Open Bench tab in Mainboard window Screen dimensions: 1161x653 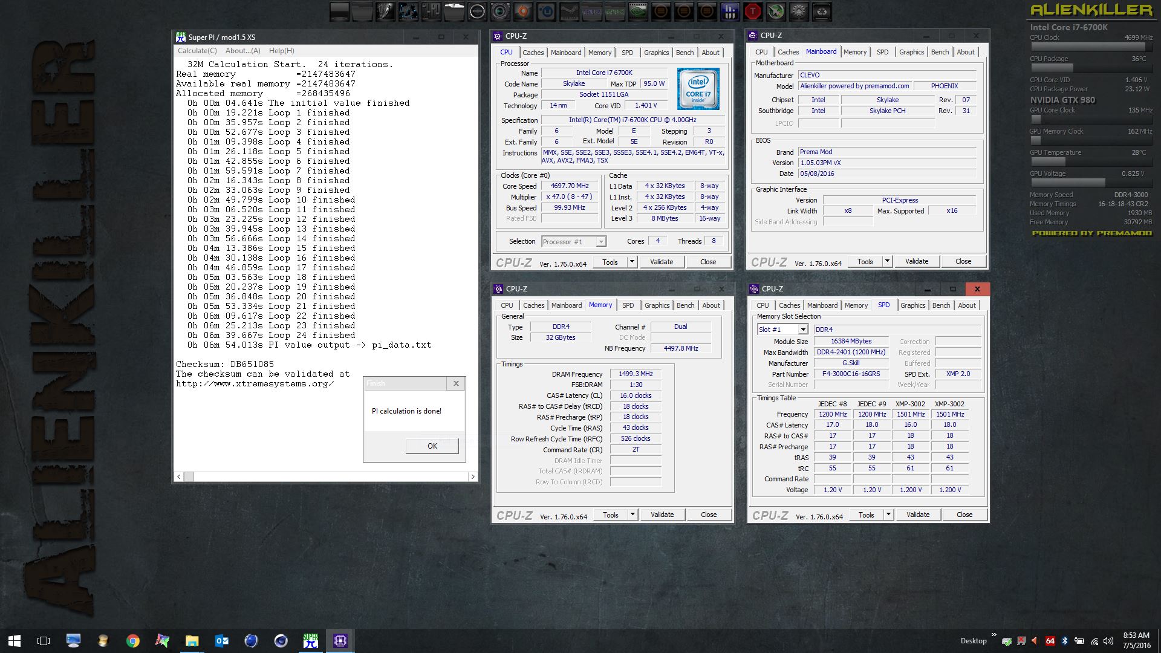[x=940, y=52]
